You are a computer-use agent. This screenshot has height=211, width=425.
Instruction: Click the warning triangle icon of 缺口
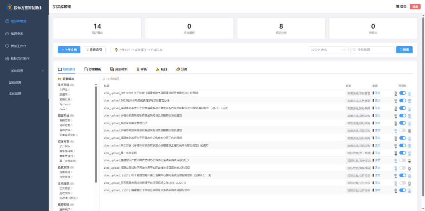[x=158, y=69]
